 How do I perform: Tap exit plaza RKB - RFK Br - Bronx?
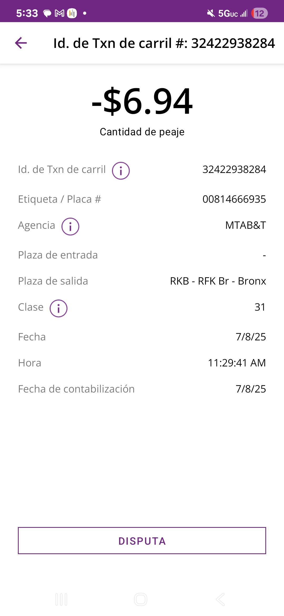click(218, 281)
